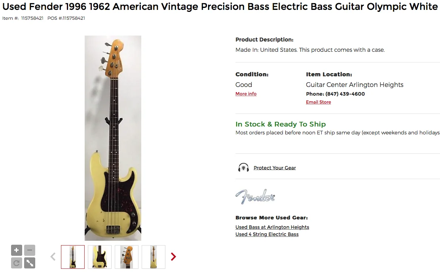This screenshot has height=272, width=440.
Task: Go to next thumbnails with red arrow
Action: [173, 257]
